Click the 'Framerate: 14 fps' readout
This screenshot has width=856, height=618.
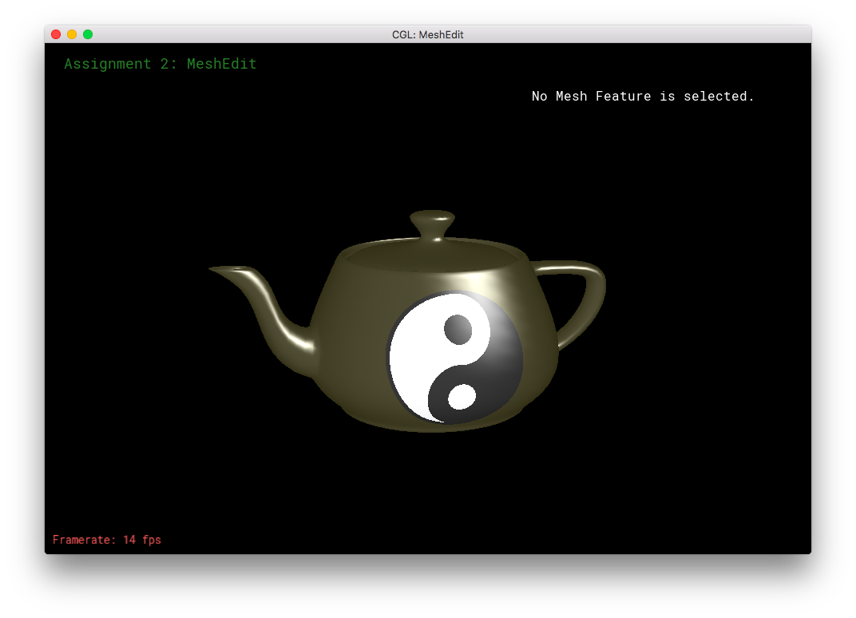[107, 540]
